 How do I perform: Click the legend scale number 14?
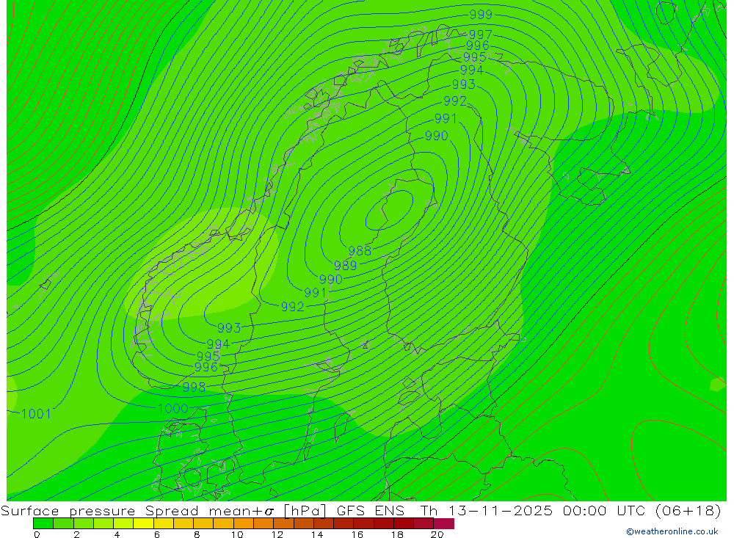click(317, 534)
